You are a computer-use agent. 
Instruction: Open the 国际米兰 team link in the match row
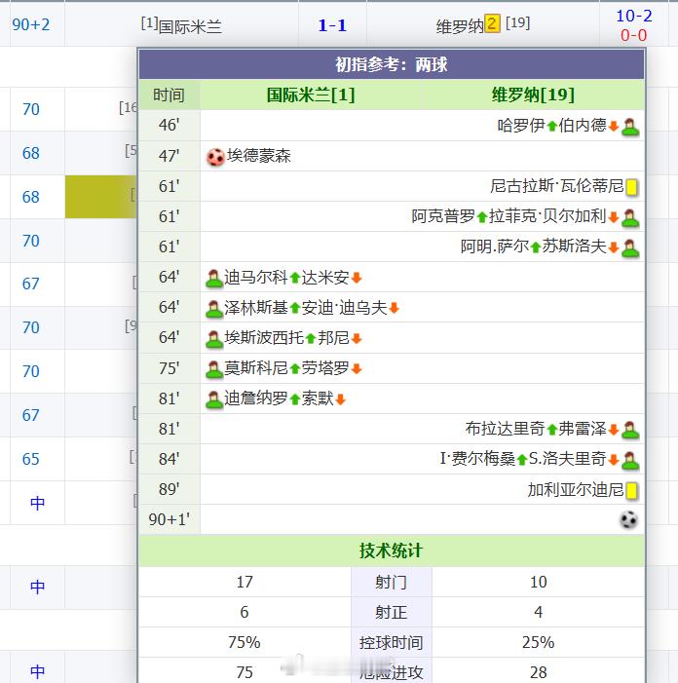click(x=190, y=27)
